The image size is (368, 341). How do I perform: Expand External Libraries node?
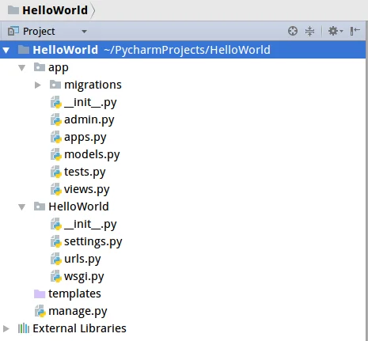pyautogui.click(x=6, y=328)
